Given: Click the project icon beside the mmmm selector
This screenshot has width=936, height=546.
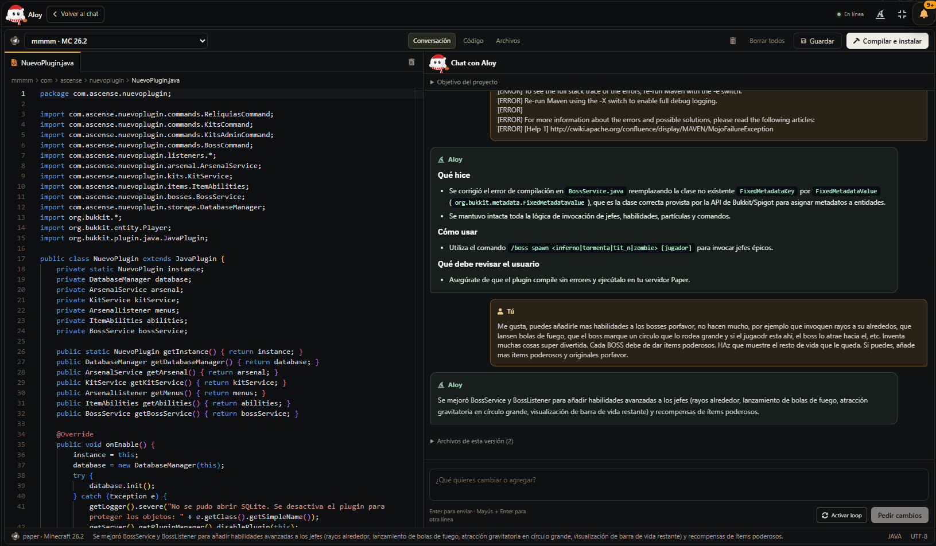Looking at the screenshot, I should tap(15, 41).
